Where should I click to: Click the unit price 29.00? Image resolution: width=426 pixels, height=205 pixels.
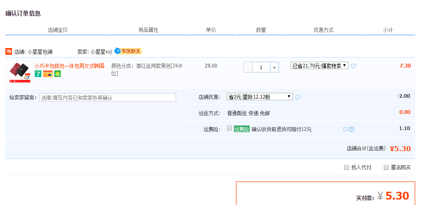(211, 66)
